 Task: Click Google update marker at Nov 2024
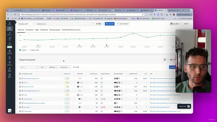pos(79,45)
